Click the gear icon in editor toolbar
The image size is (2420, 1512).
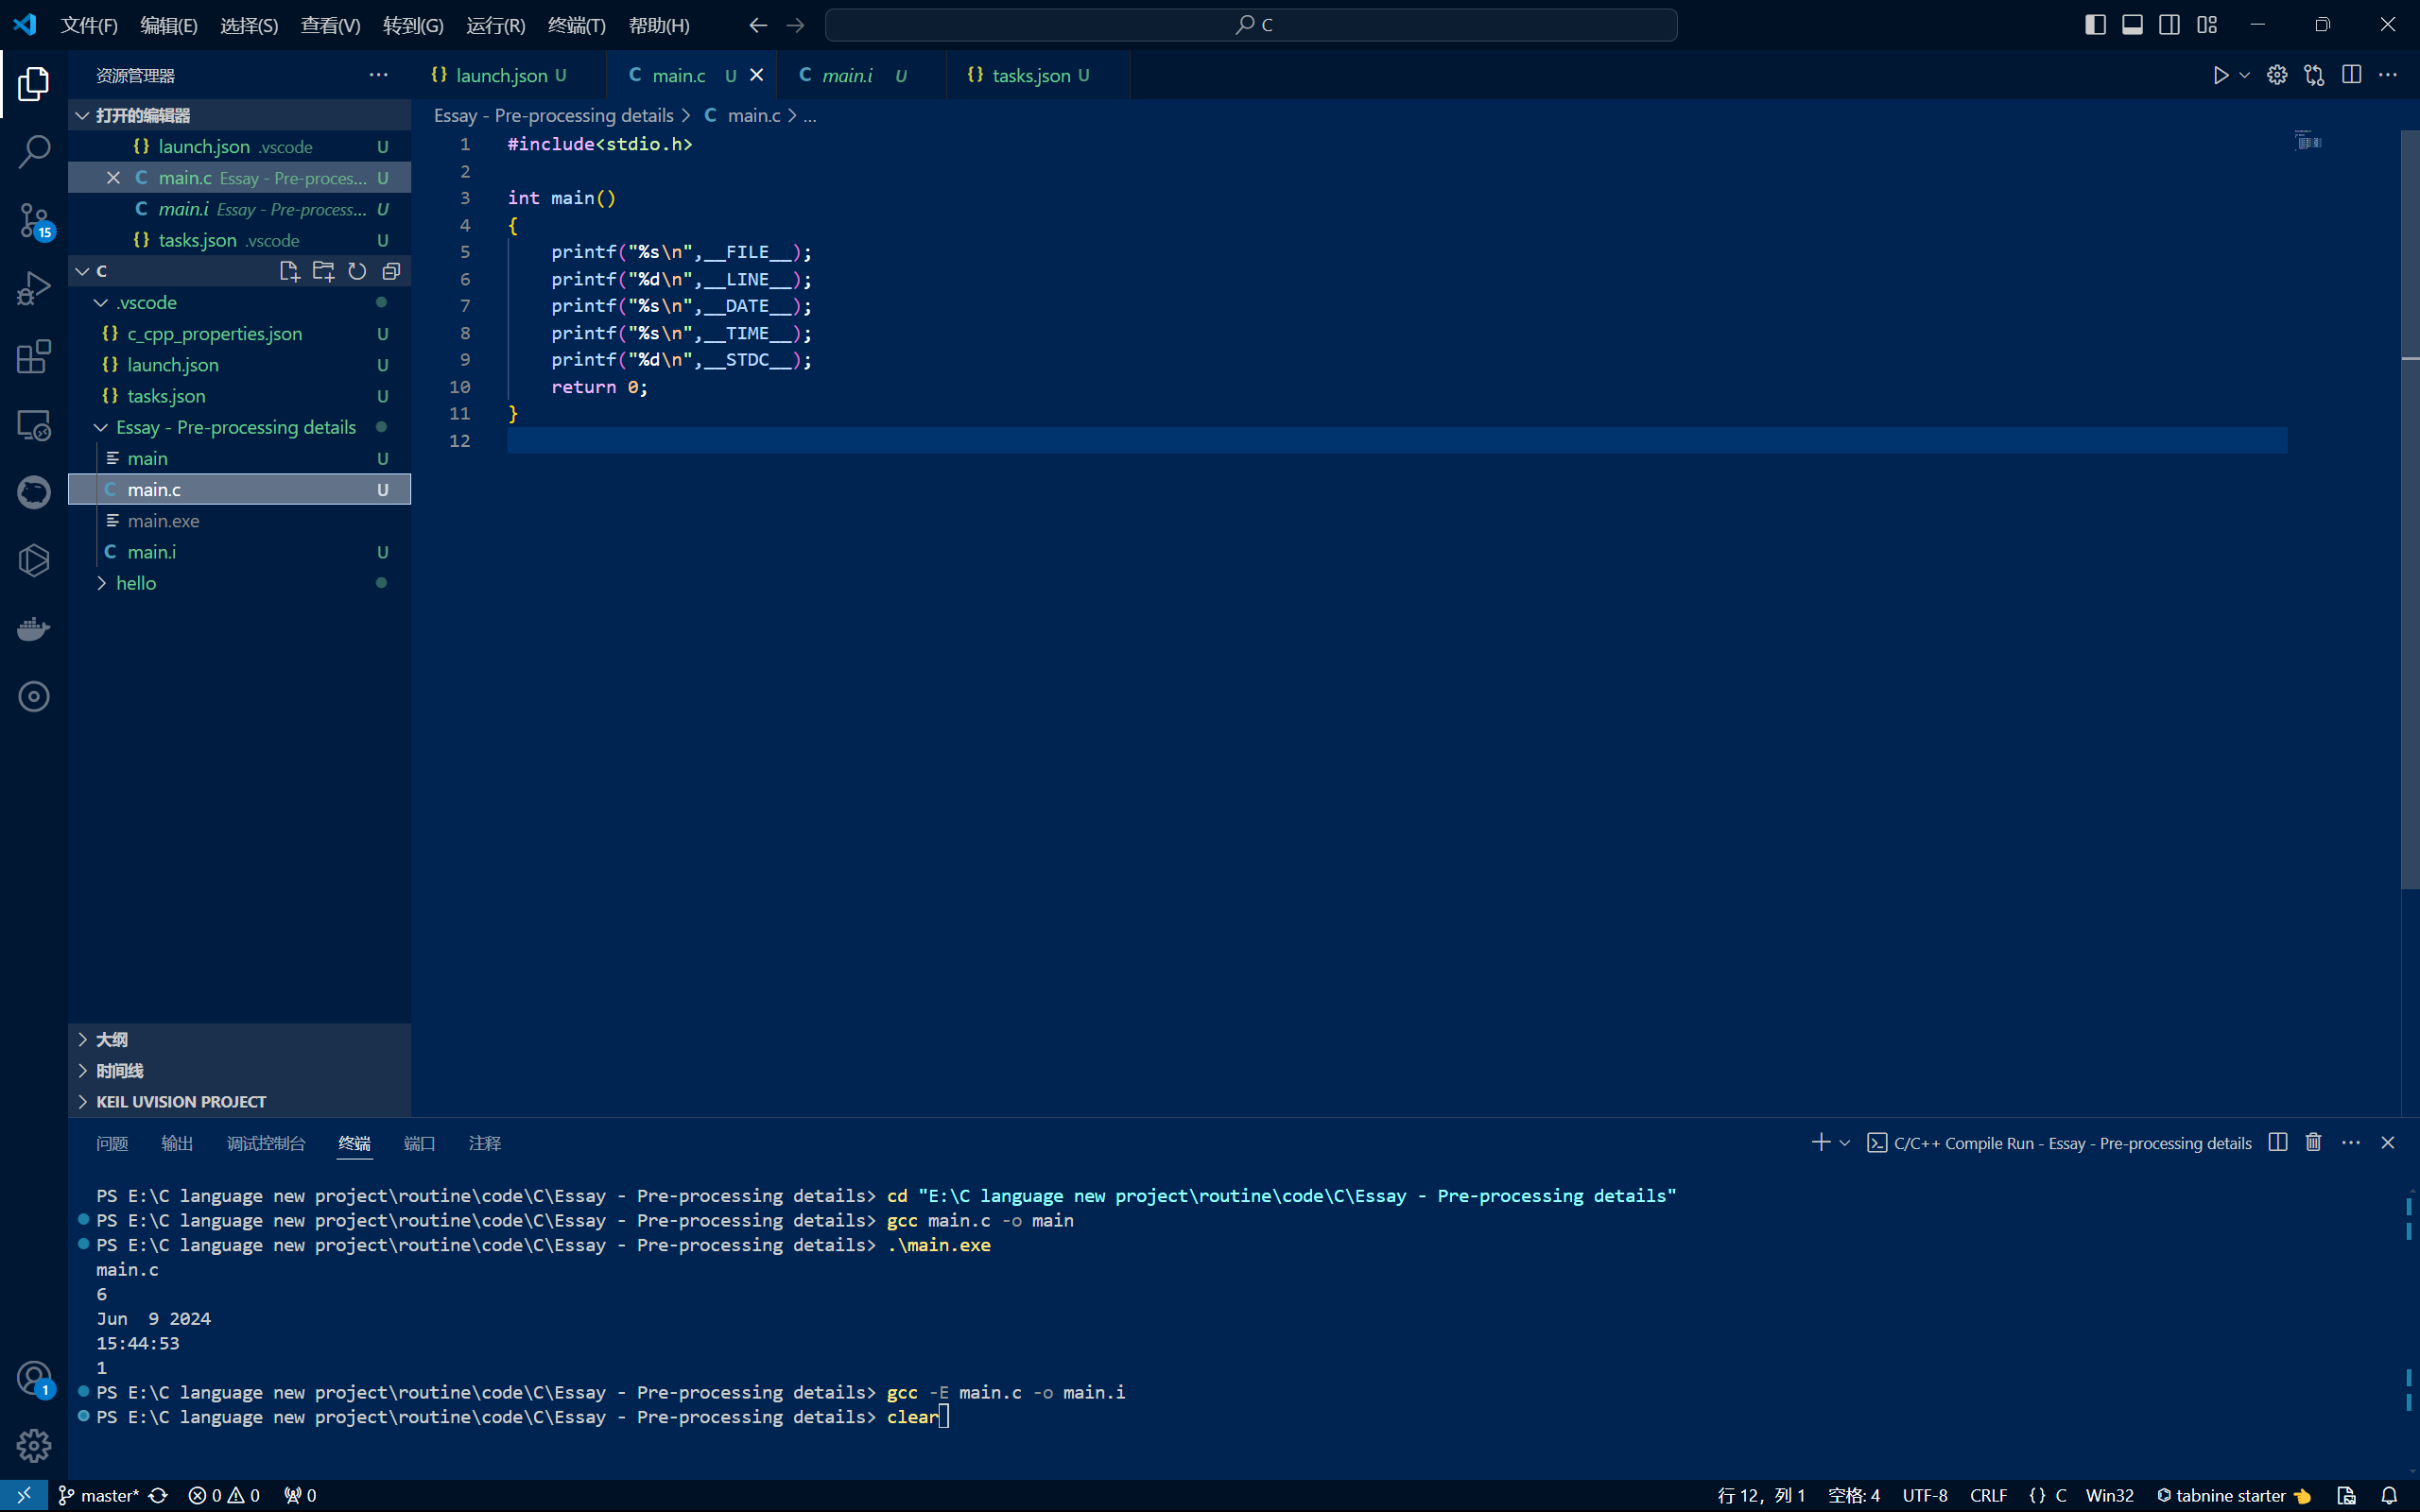2277,75
